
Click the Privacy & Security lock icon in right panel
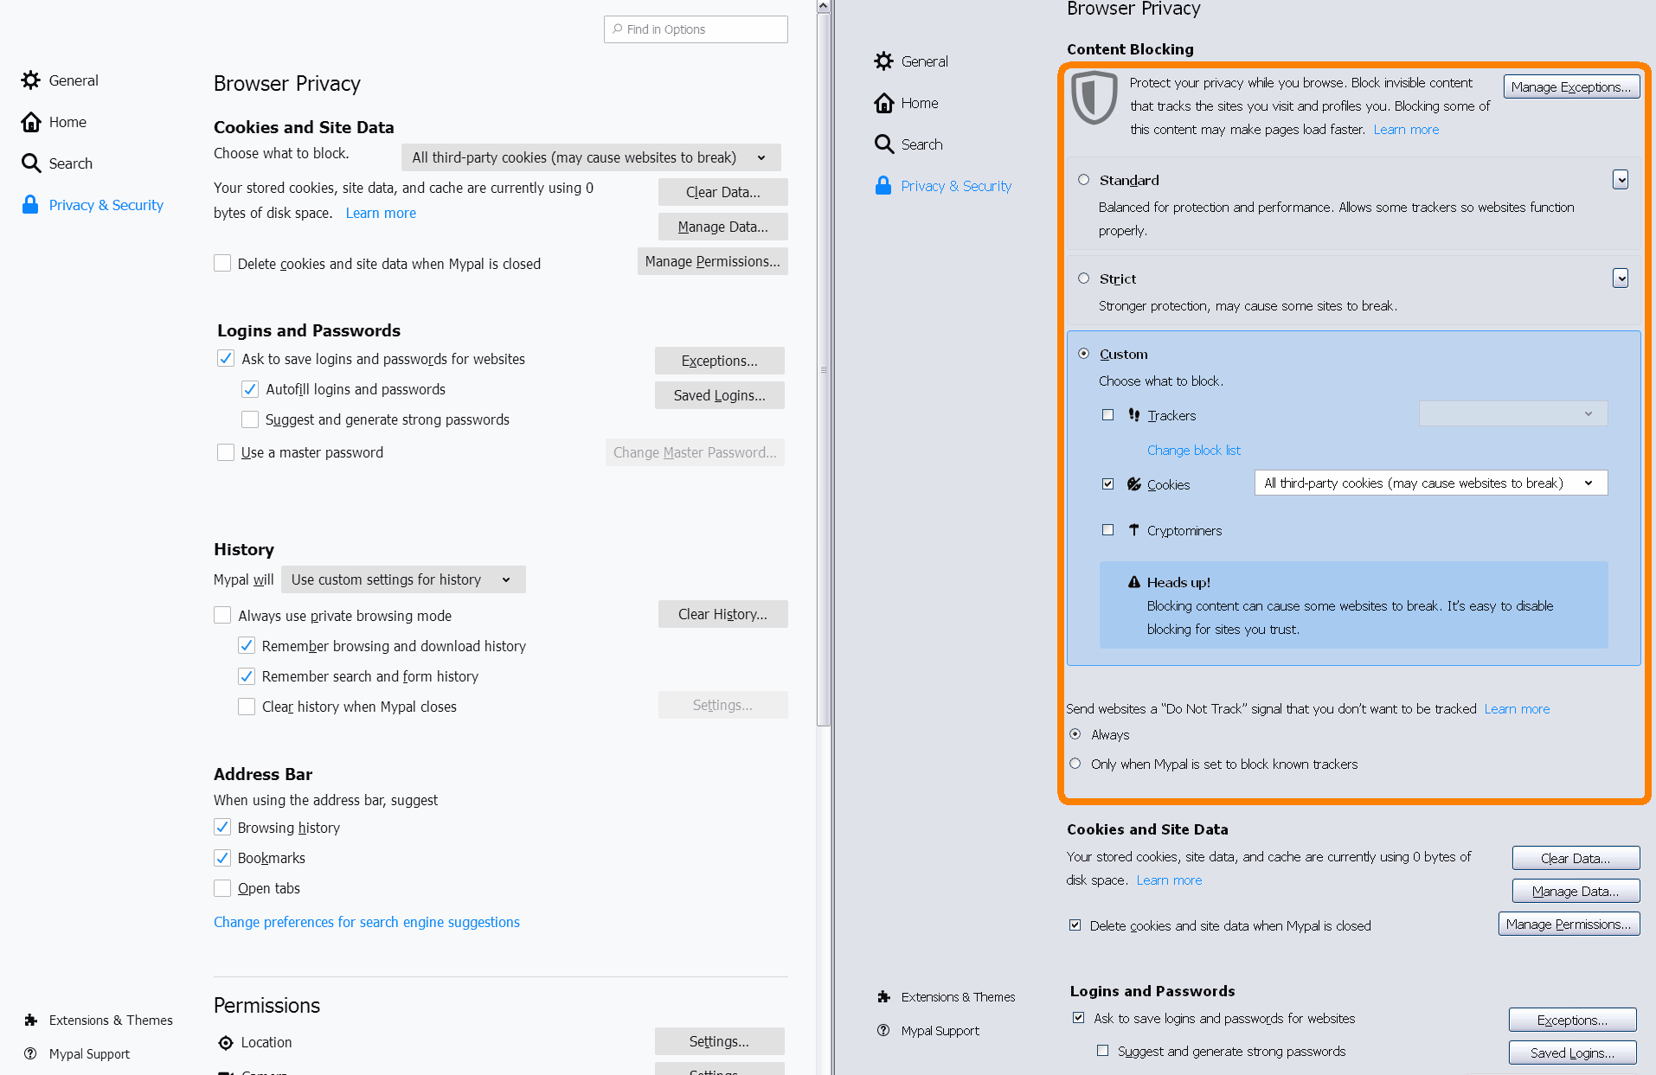click(883, 186)
